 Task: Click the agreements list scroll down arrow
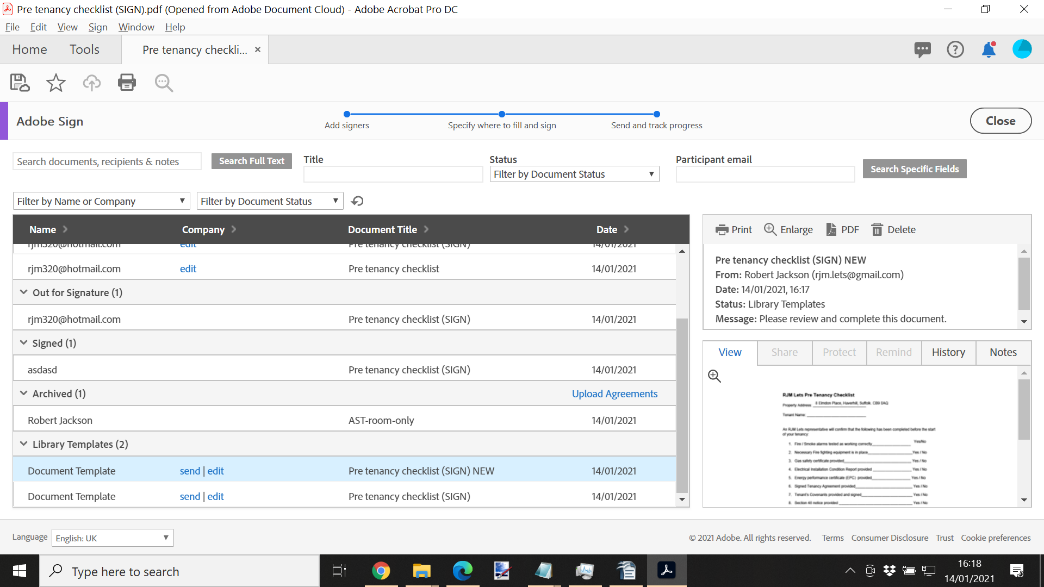click(x=682, y=499)
